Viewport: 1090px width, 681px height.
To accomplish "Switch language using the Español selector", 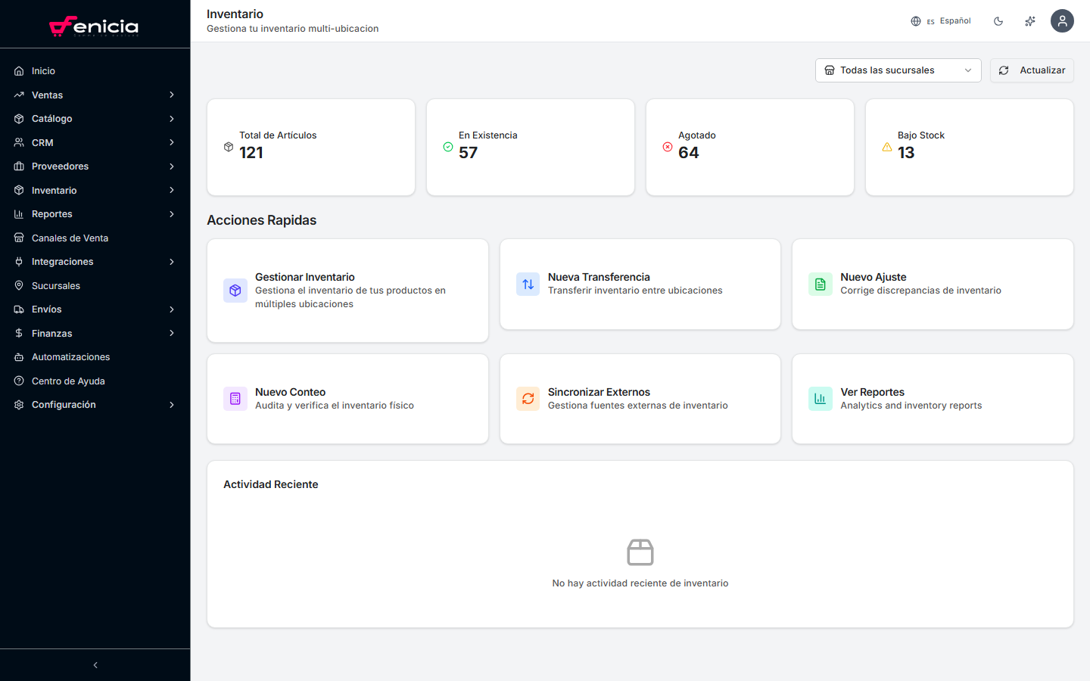I will [x=941, y=21].
